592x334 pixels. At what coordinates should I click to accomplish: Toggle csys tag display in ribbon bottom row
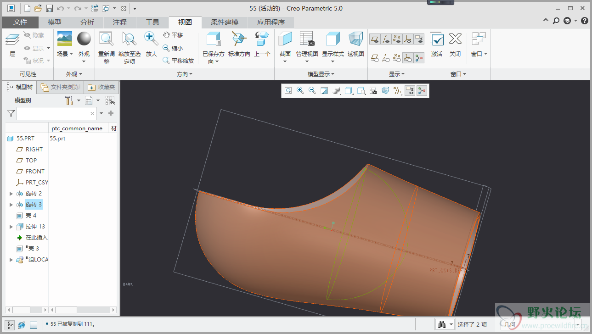tap(408, 58)
